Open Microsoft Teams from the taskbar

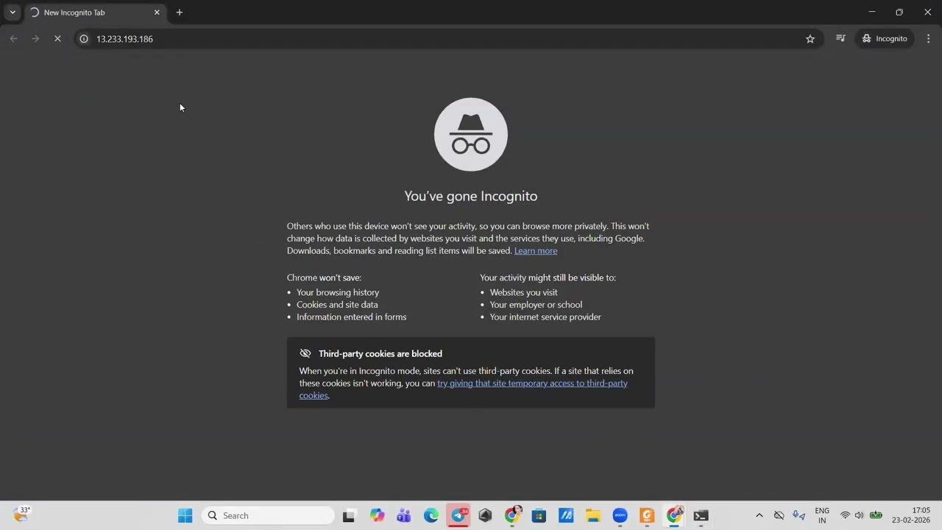(x=404, y=516)
